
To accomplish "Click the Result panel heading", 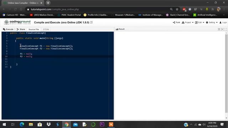I will coord(120,29).
